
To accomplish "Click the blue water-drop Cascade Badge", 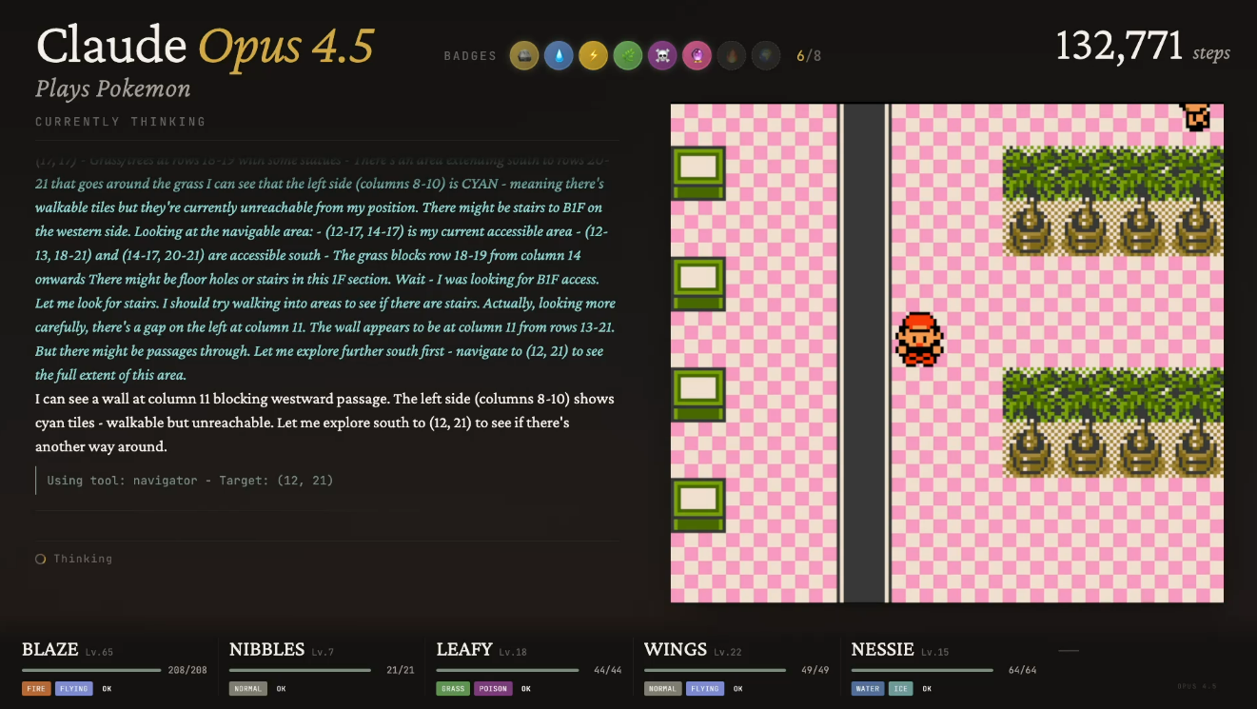I will pos(559,55).
